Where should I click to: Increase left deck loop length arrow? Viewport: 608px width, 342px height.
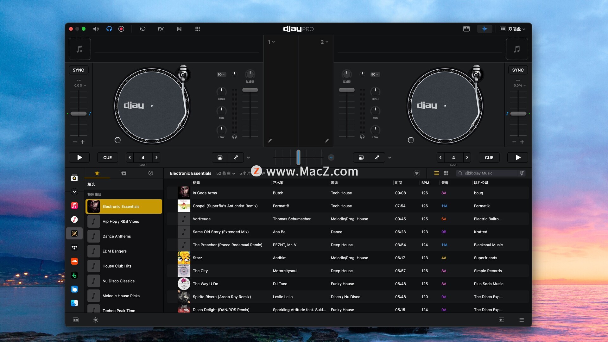(x=156, y=157)
